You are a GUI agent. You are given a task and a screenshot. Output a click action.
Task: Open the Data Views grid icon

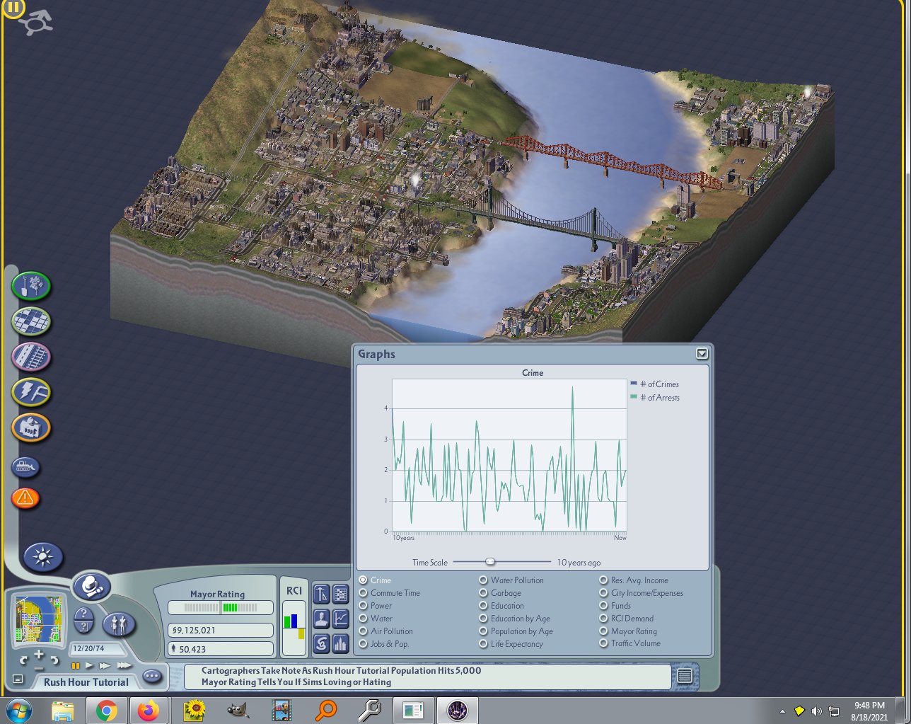click(x=341, y=594)
